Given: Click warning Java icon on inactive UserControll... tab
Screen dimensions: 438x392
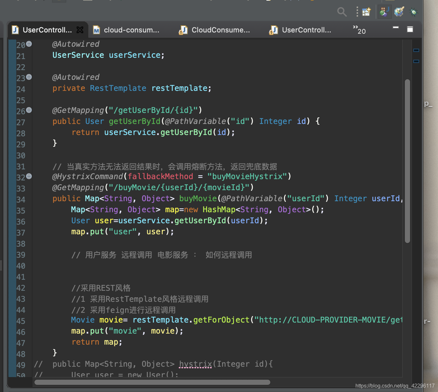Looking at the screenshot, I should tap(273, 30).
